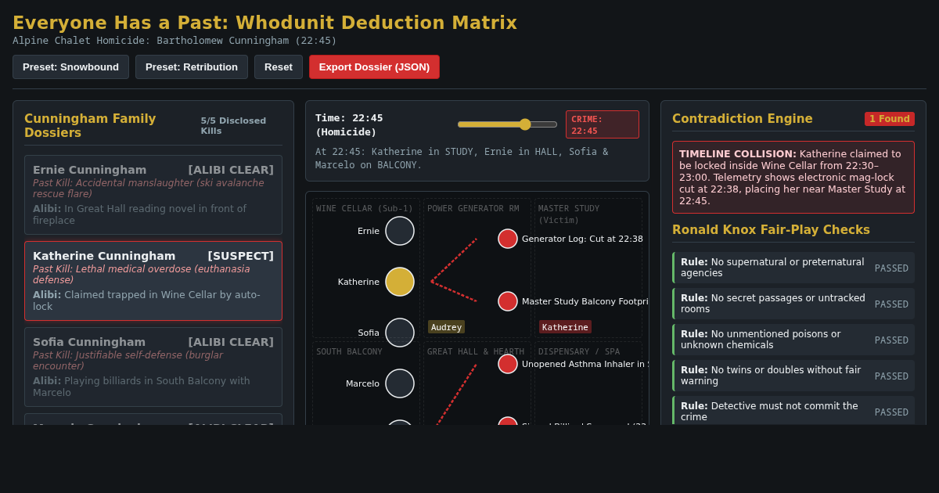This screenshot has height=493, width=939.
Task: Click the 22:45 location summary text
Action: tap(462, 158)
